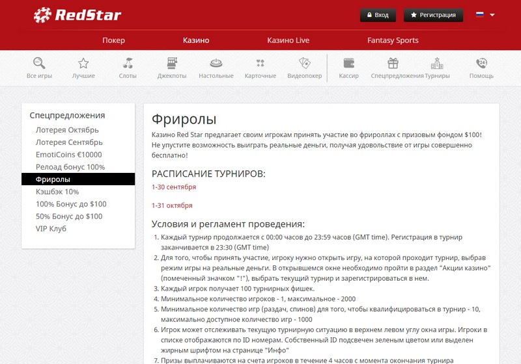The width and height of the screenshot is (521, 364).
Task: Switch to the Казино tab
Action: point(196,40)
